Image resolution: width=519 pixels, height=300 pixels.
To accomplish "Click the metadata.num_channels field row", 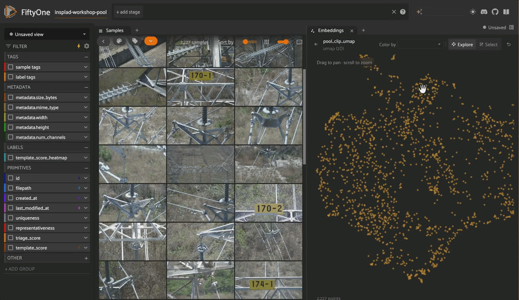I will click(47, 137).
